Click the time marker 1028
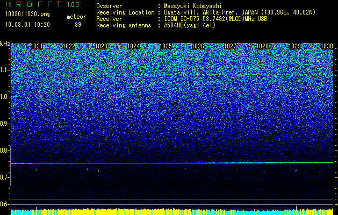This screenshot has width=338, height=215. 263,46
